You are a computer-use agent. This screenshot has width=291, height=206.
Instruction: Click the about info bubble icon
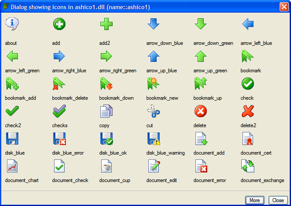[12, 24]
